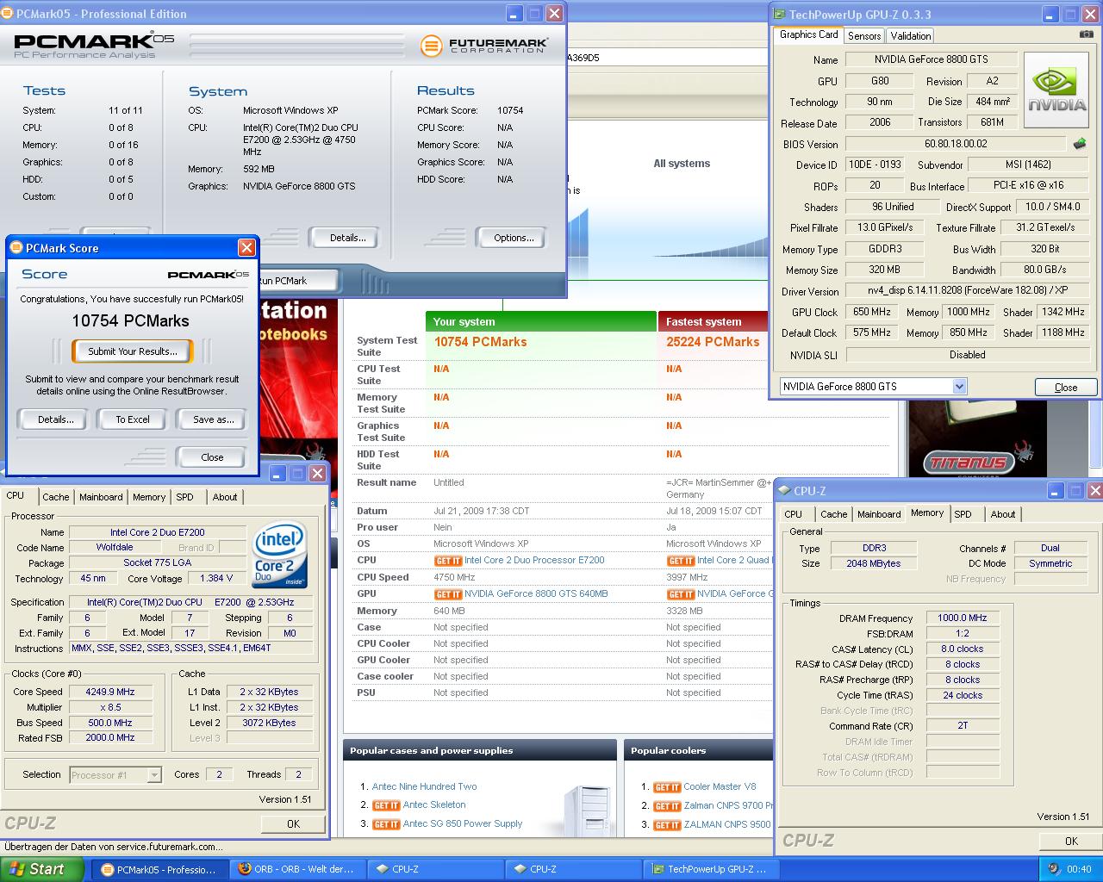Open the Windows Start menu
This screenshot has height=882, width=1103.
(42, 869)
